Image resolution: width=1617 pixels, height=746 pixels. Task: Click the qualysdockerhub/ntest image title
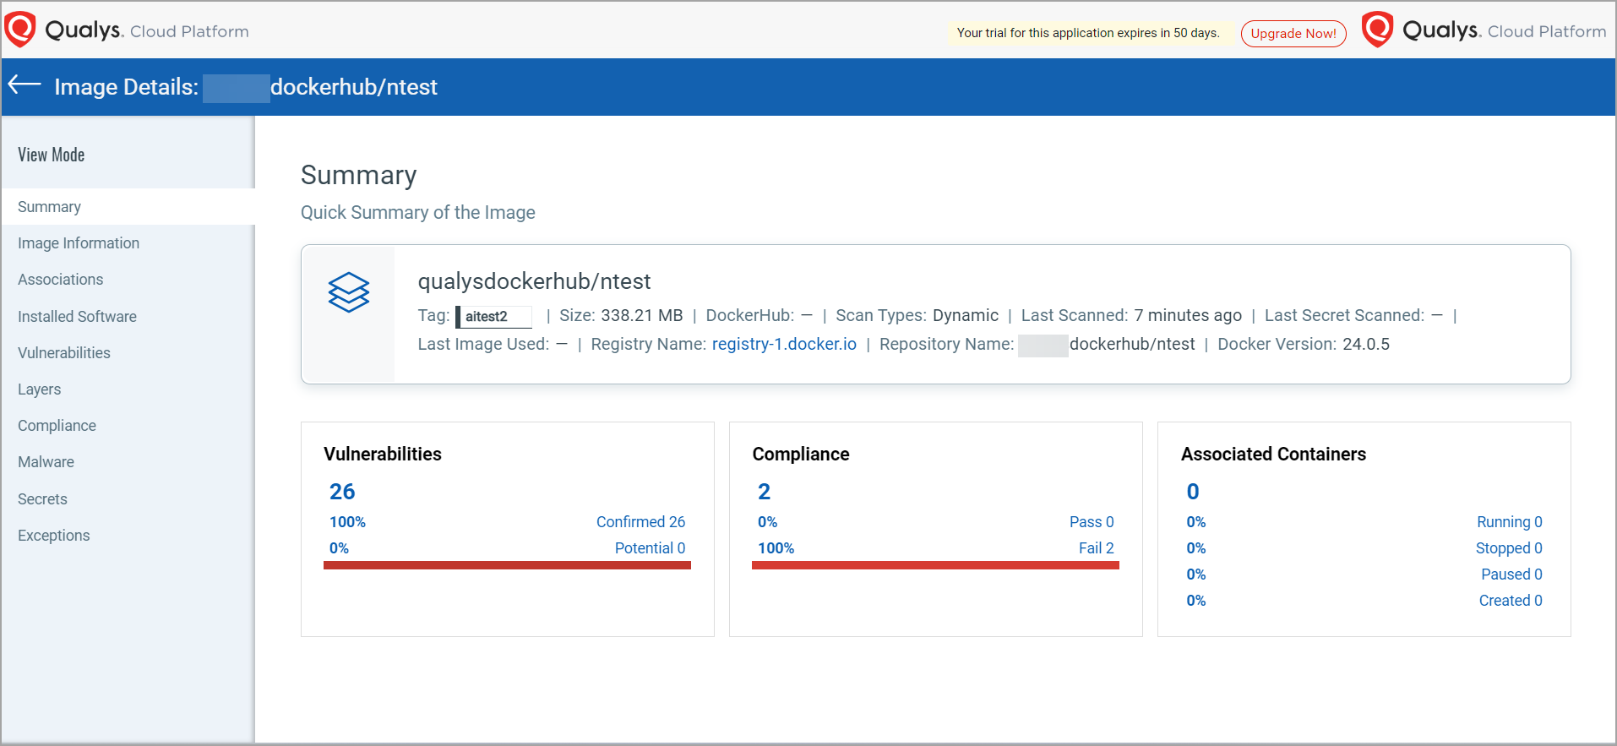[x=534, y=281]
